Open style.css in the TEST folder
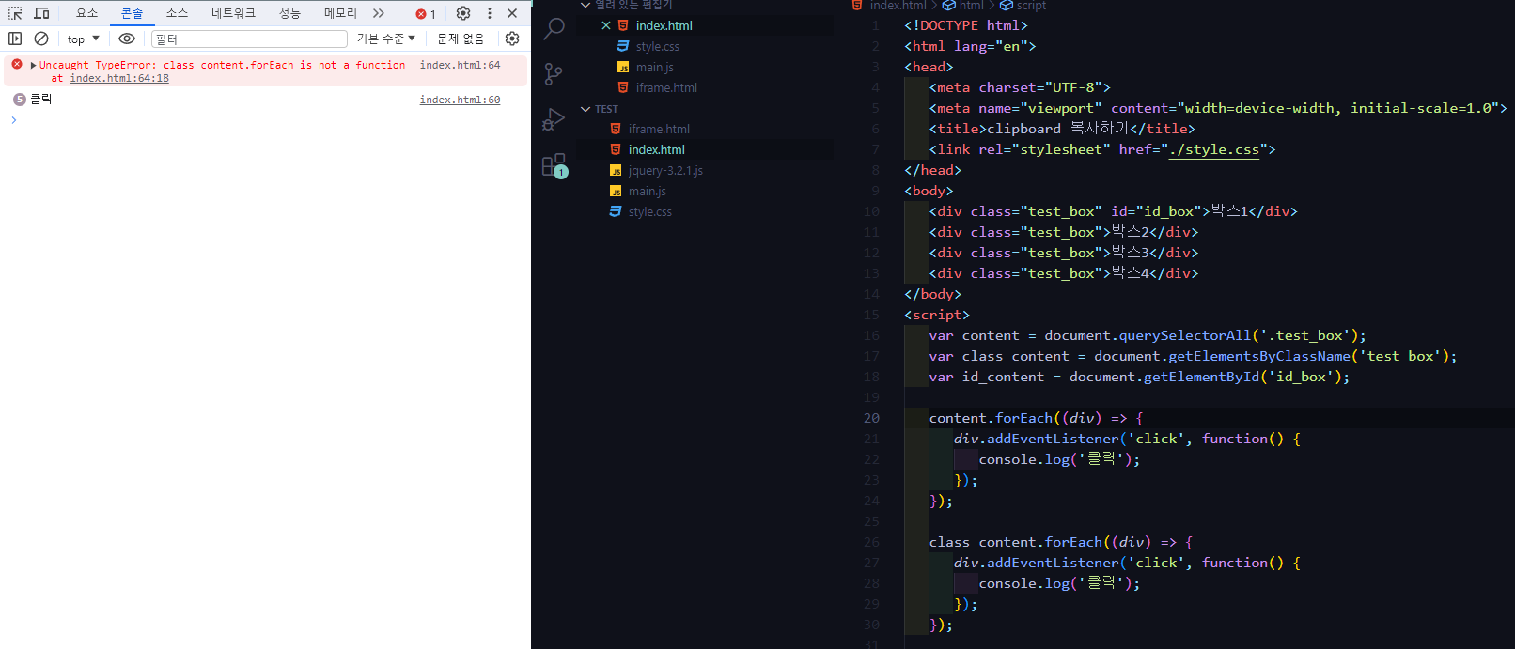Image resolution: width=1515 pixels, height=649 pixels. click(x=650, y=211)
